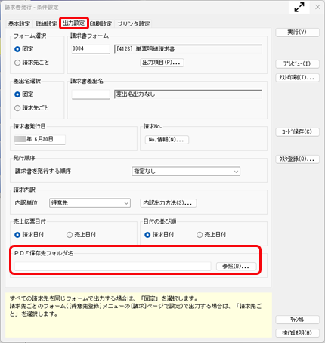Open No.情報(N)... dialog
This screenshot has height=343, width=325.
click(167, 140)
